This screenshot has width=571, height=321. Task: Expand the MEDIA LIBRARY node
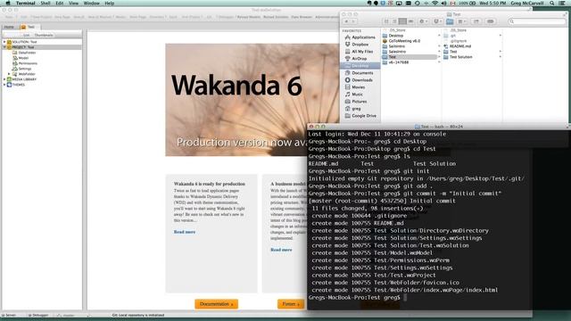tap(4, 79)
